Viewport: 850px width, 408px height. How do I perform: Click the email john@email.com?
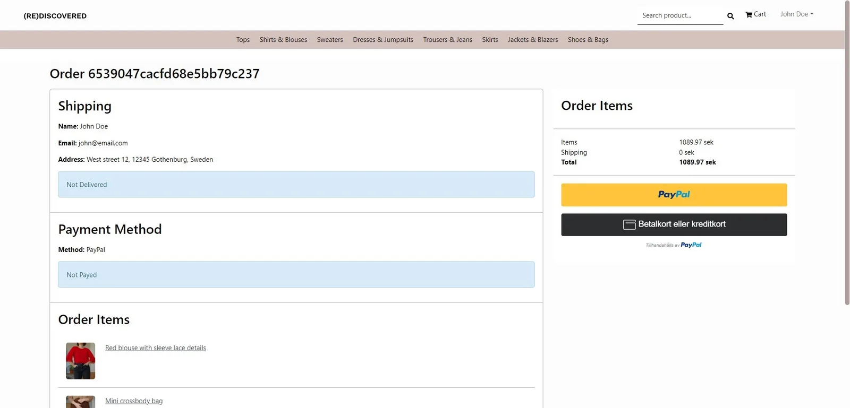(103, 143)
